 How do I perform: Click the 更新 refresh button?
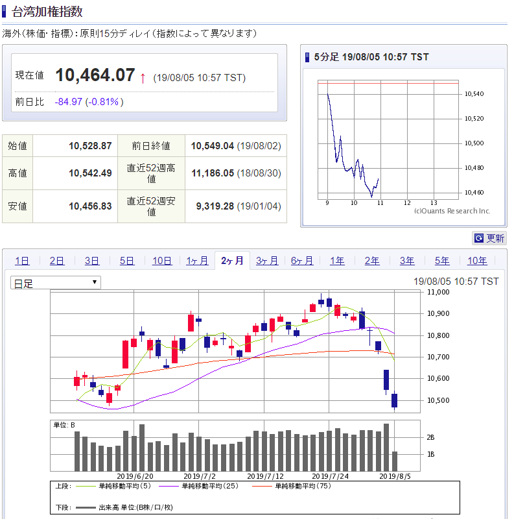489,238
